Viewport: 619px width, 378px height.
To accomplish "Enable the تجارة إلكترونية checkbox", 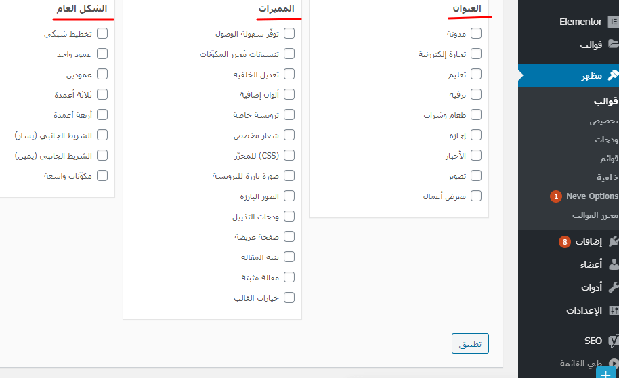I will coord(476,54).
